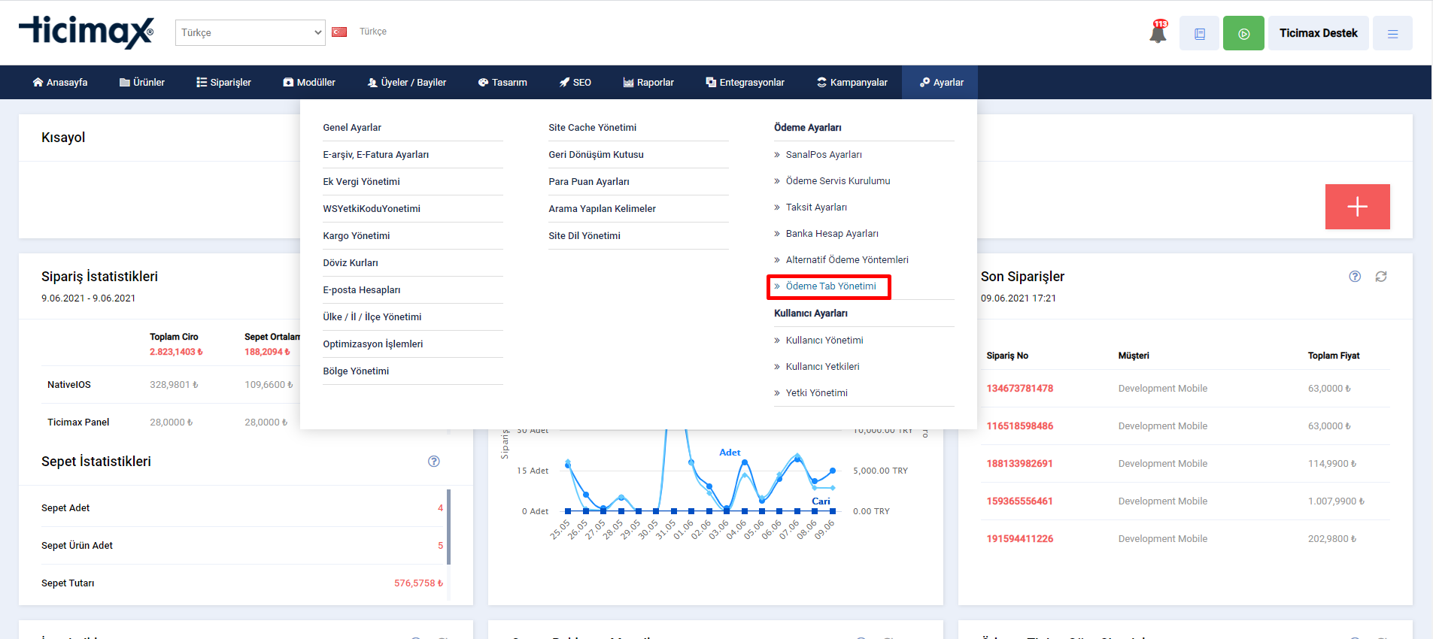Image resolution: width=1433 pixels, height=639 pixels.
Task: Open order number 159365556461
Action: click(1020, 501)
